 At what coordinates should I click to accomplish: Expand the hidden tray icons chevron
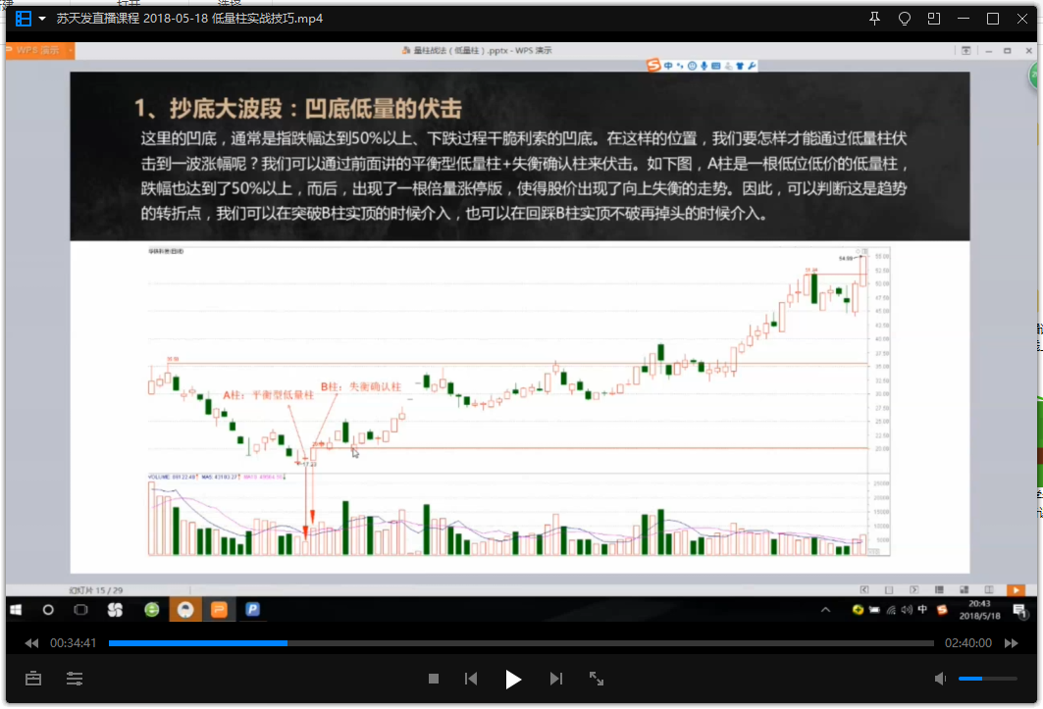(x=825, y=610)
